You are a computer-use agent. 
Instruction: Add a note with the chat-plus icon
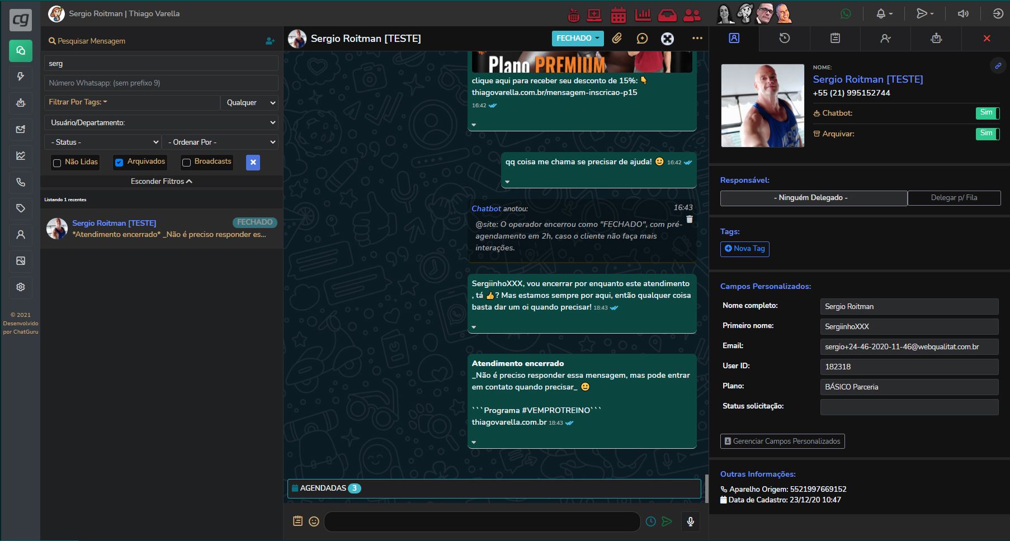click(x=642, y=38)
